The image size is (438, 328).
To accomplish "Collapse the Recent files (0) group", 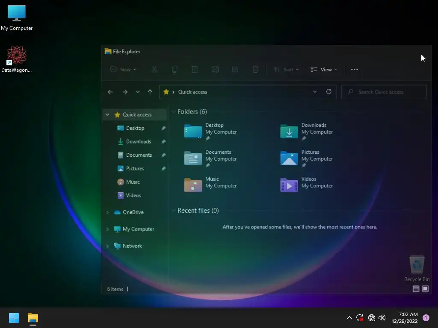I will coord(174,210).
